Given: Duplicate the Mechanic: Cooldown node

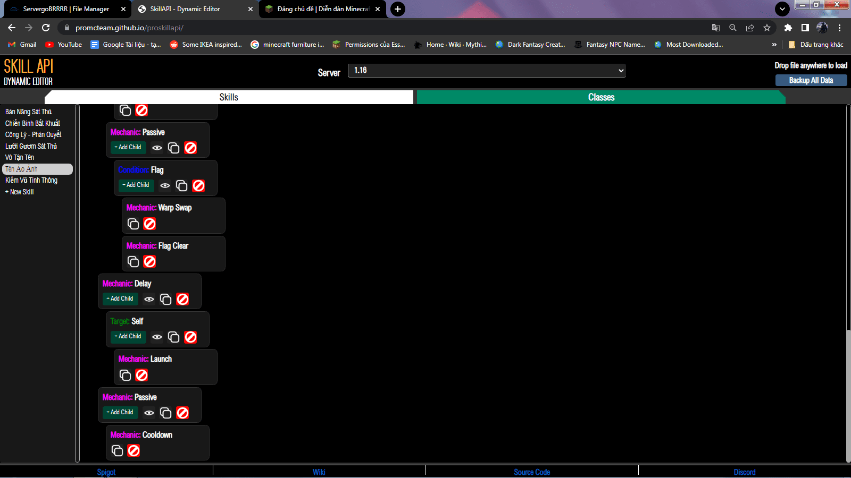Looking at the screenshot, I should [x=117, y=450].
